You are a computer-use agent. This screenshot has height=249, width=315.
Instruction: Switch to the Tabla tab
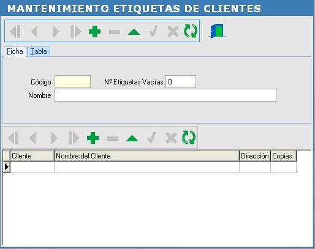point(39,51)
